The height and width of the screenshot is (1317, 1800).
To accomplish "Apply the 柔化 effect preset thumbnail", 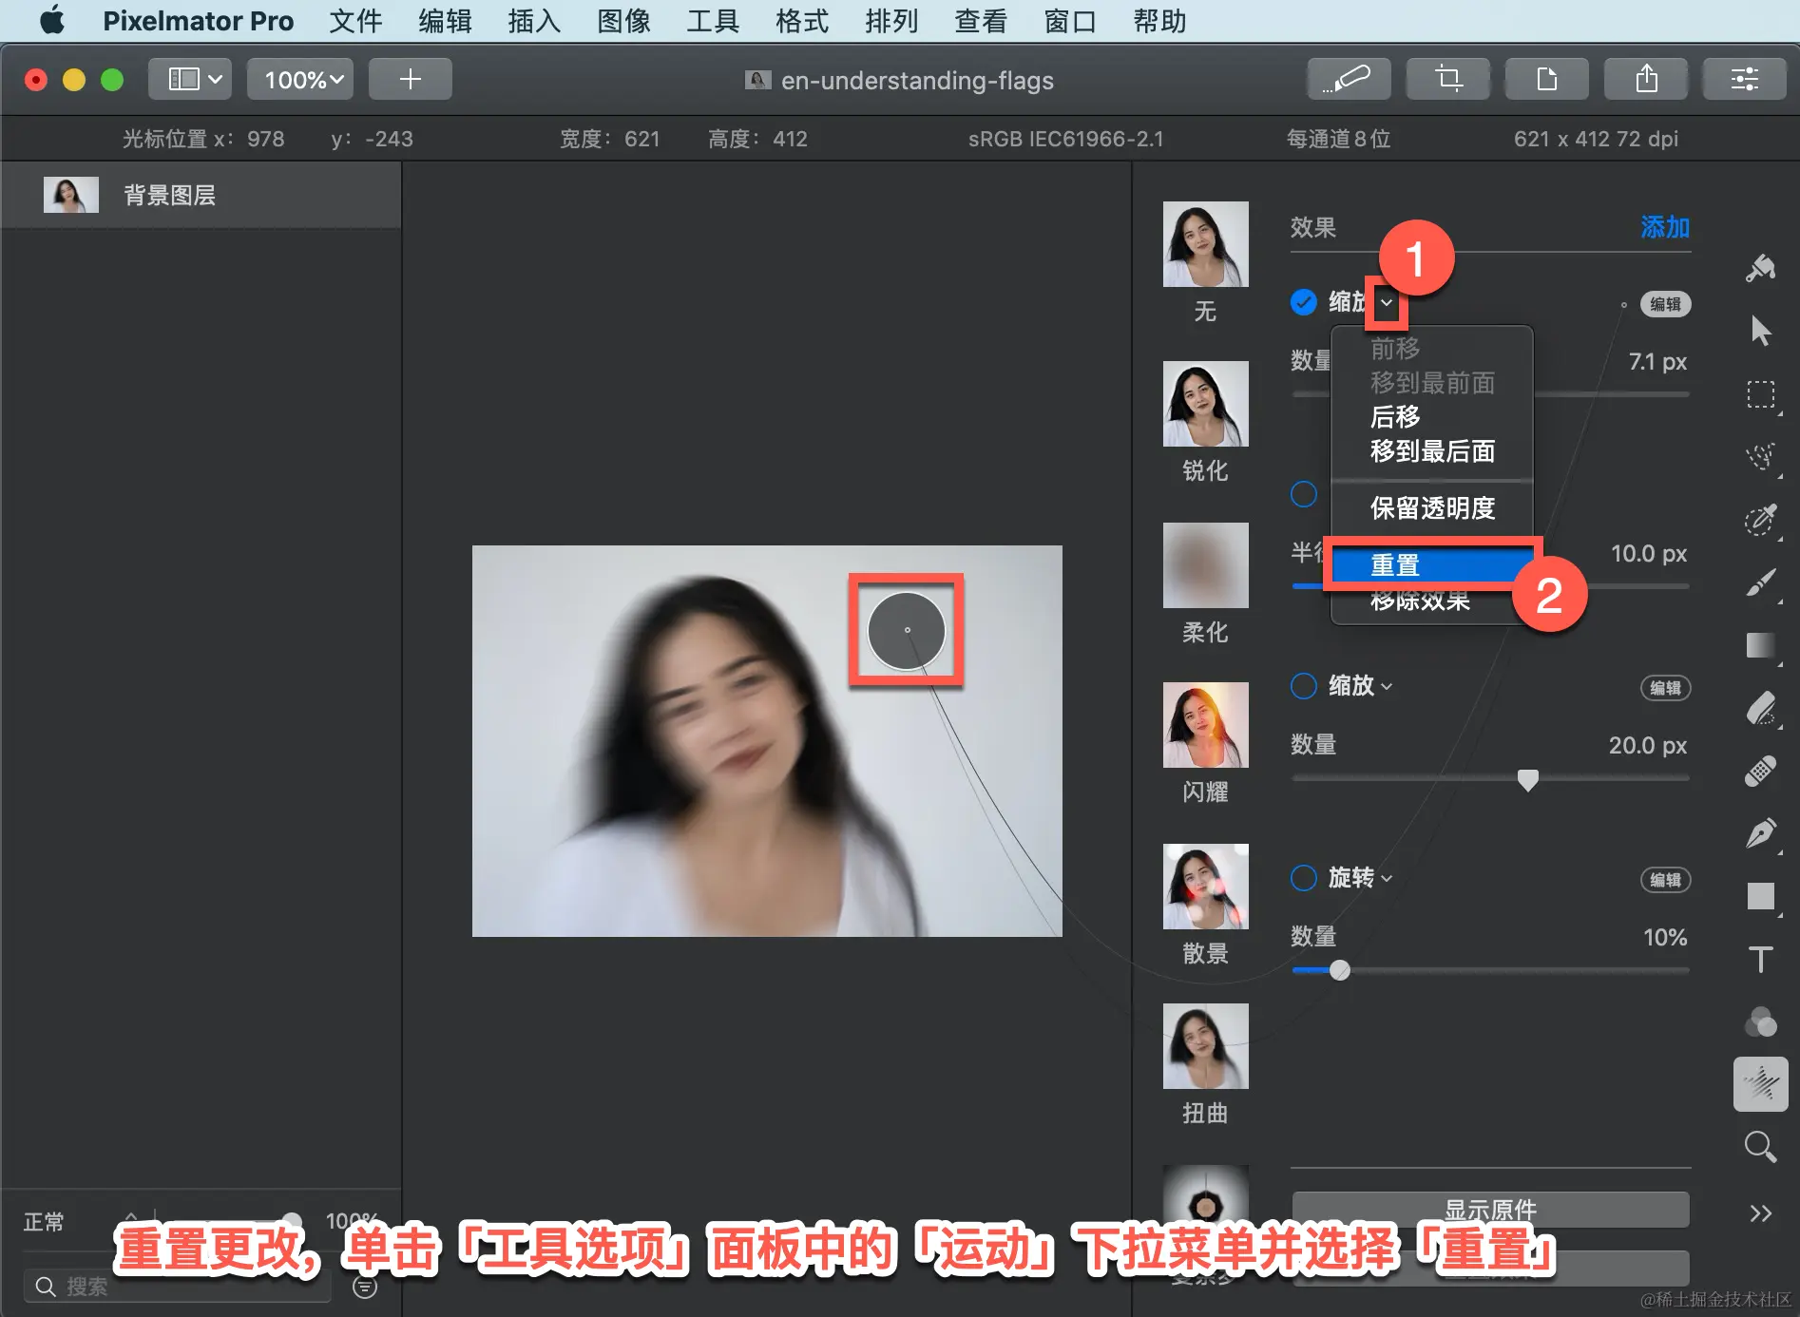I will 1205,565.
